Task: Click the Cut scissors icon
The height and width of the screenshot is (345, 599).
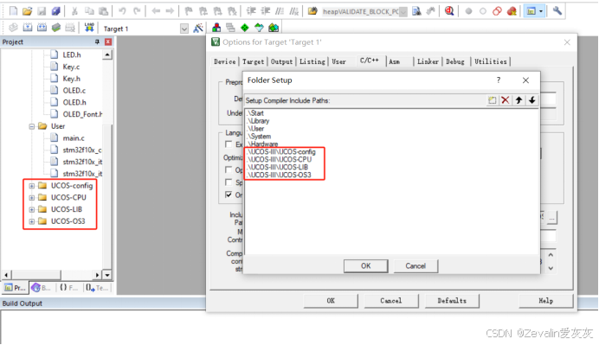Action: point(74,11)
